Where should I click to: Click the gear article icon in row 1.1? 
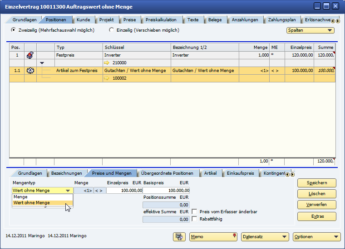(x=30, y=71)
